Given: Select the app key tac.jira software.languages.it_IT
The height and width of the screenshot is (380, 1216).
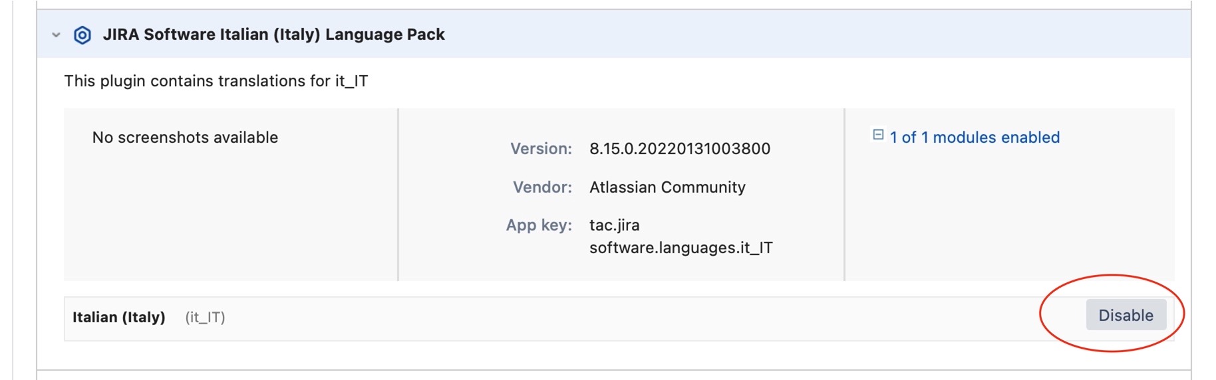Looking at the screenshot, I should click(681, 237).
